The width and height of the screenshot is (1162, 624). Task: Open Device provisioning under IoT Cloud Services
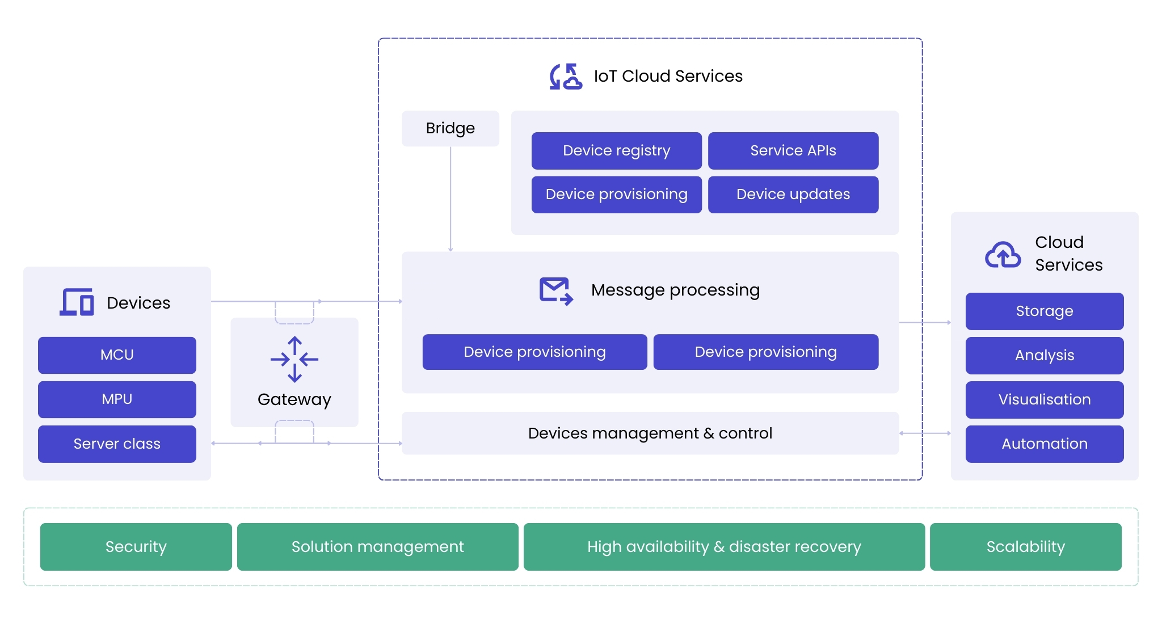616,194
